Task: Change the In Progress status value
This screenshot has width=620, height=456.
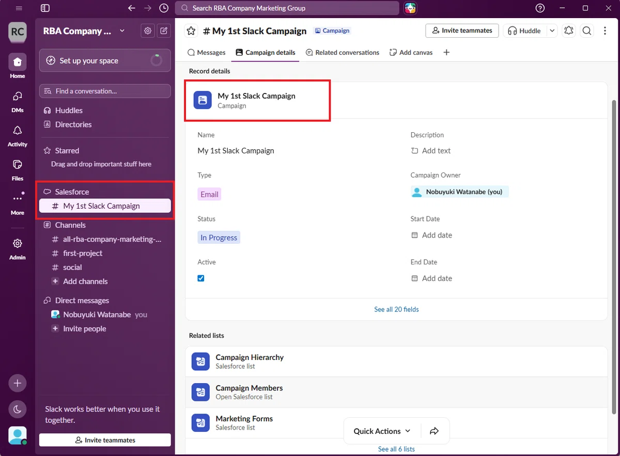Action: point(219,238)
